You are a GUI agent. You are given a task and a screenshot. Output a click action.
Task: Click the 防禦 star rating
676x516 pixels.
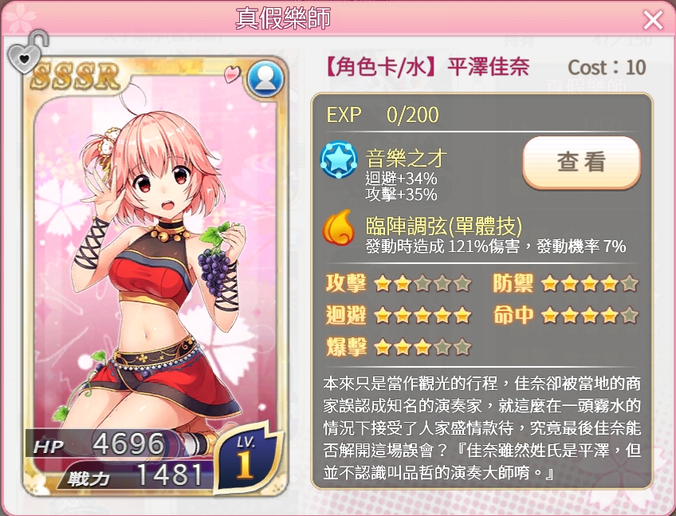(x=589, y=284)
